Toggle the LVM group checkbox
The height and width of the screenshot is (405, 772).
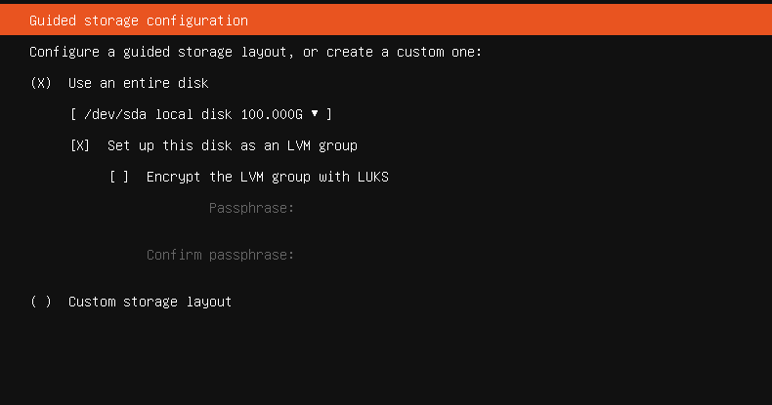click(80, 145)
